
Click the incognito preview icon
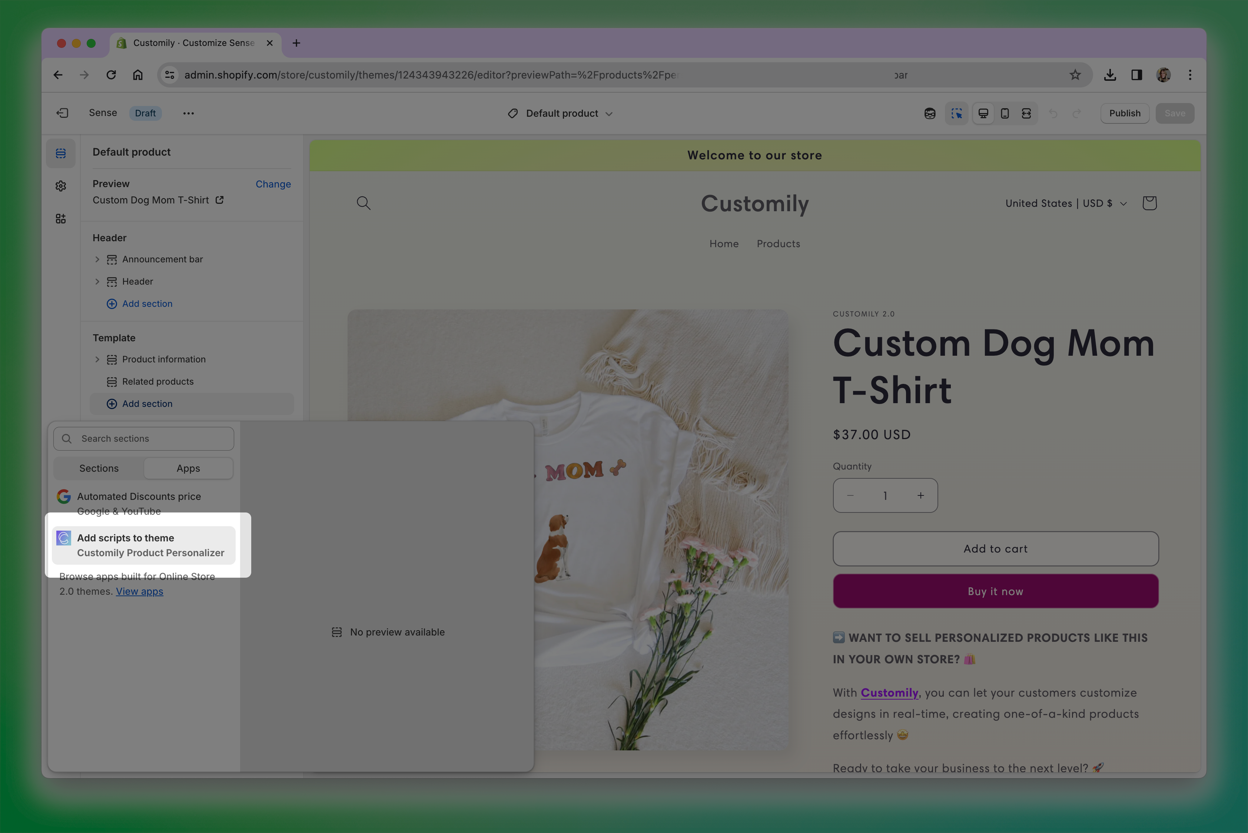click(x=930, y=113)
